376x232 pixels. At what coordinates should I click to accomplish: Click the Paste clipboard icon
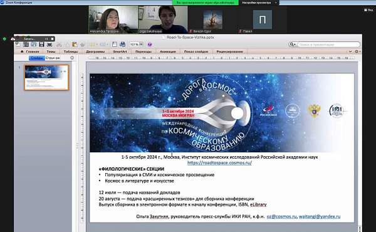[x=75, y=45]
